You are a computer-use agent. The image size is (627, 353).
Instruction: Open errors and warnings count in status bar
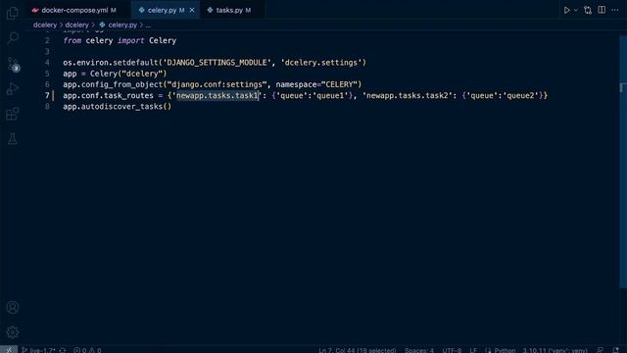click(87, 350)
